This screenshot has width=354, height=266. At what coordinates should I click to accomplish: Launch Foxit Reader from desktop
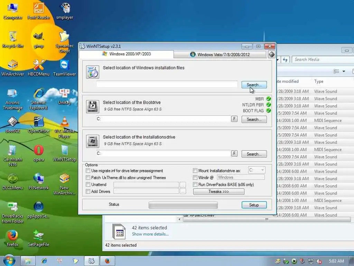(x=39, y=11)
